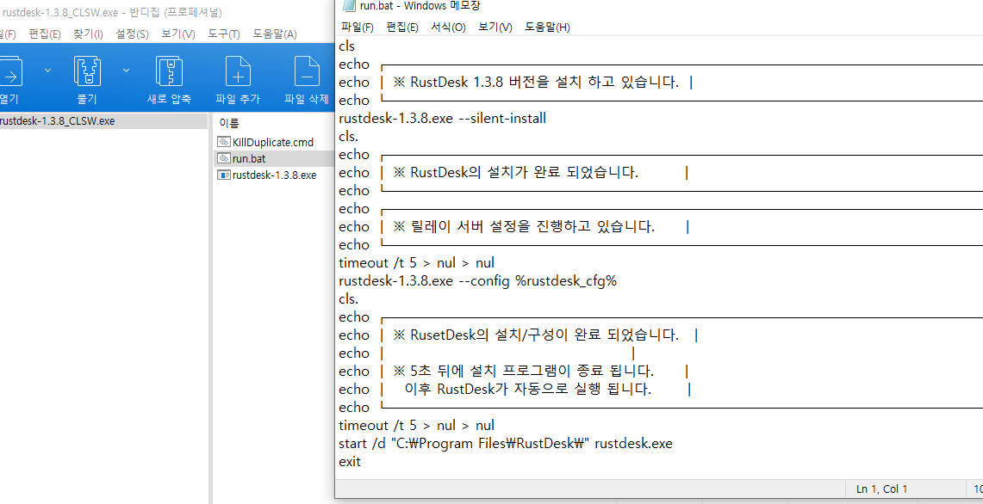Open the 편집(E) menu in Notepad
This screenshot has width=983, height=504.
(401, 27)
